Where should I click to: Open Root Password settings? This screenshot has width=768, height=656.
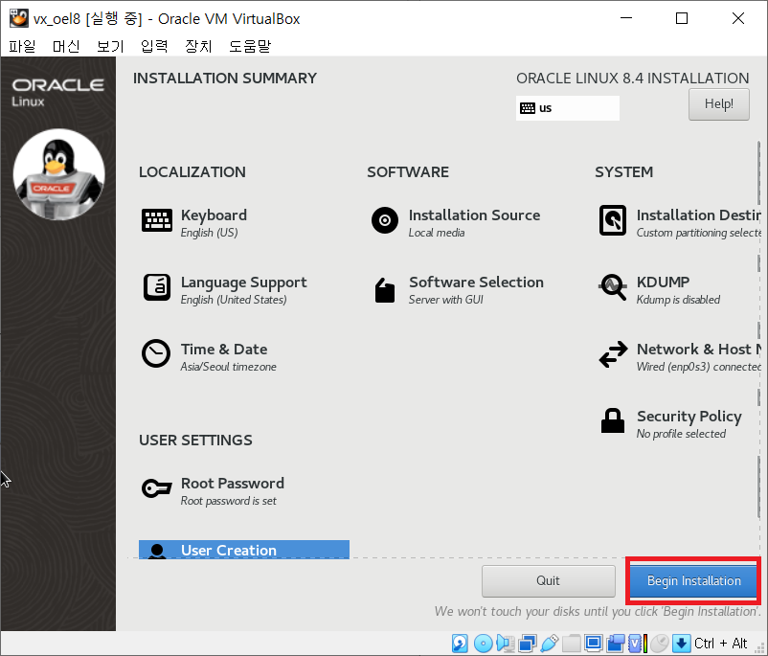(x=213, y=490)
